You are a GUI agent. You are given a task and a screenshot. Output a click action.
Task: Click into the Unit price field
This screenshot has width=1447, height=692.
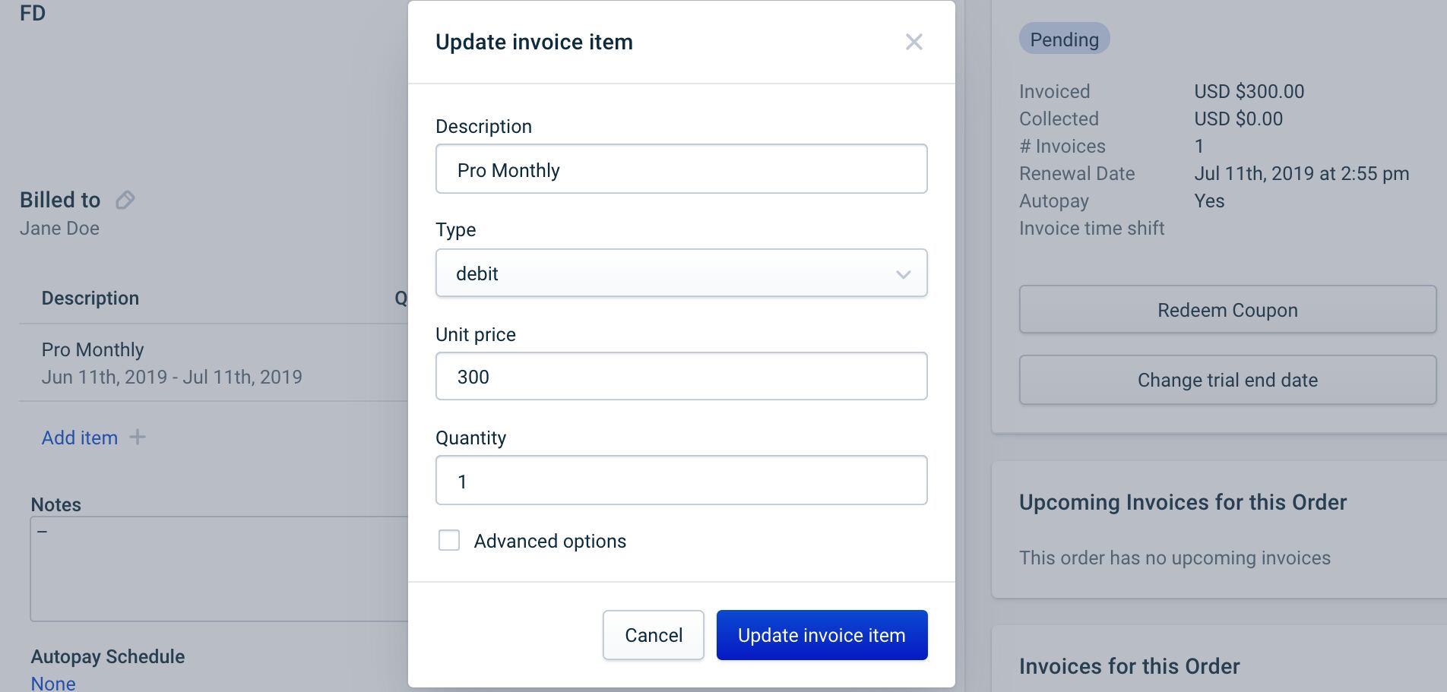coord(681,377)
